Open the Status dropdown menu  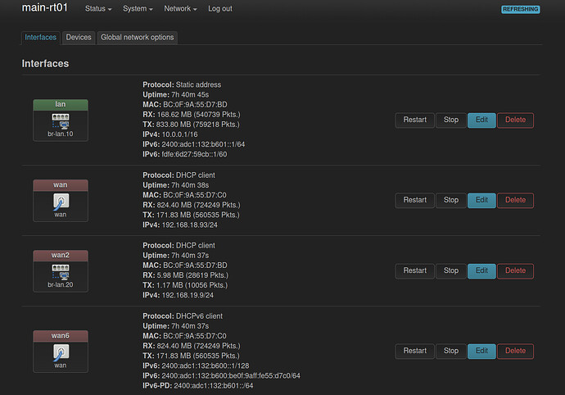(98, 9)
